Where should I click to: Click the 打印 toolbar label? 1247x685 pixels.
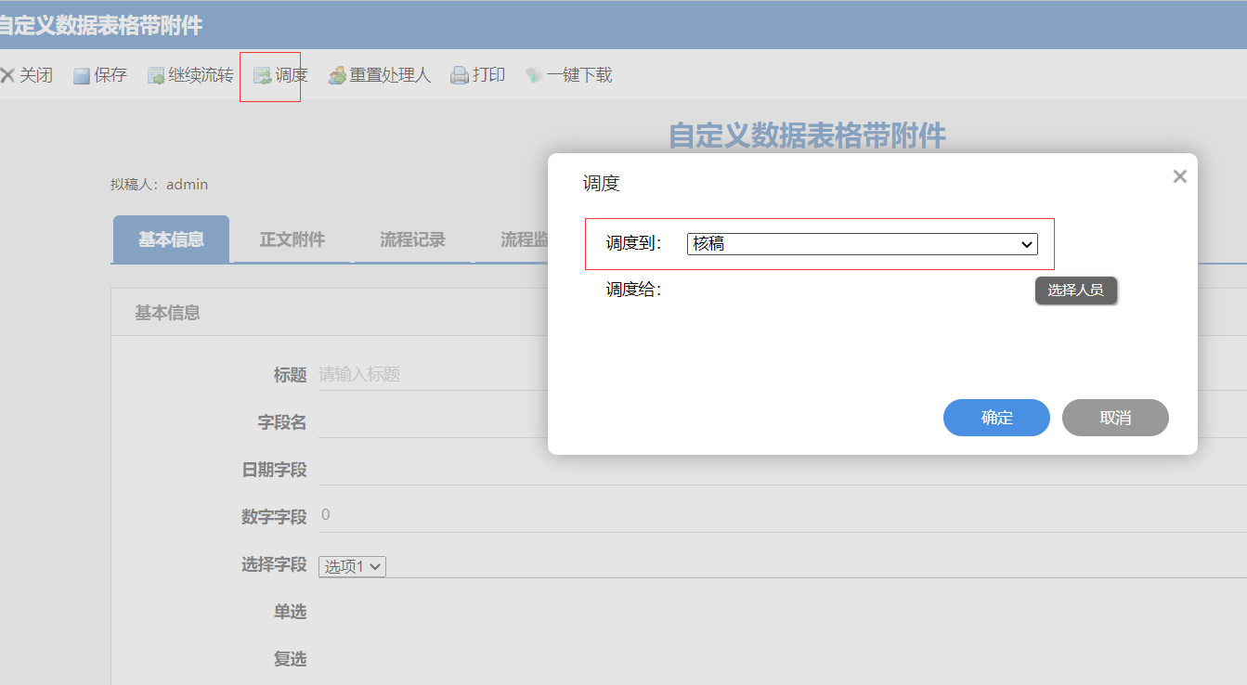point(488,76)
